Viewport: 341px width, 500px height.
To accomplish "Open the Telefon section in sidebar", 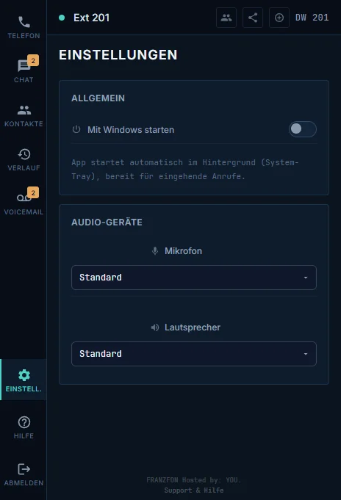I will [24, 27].
